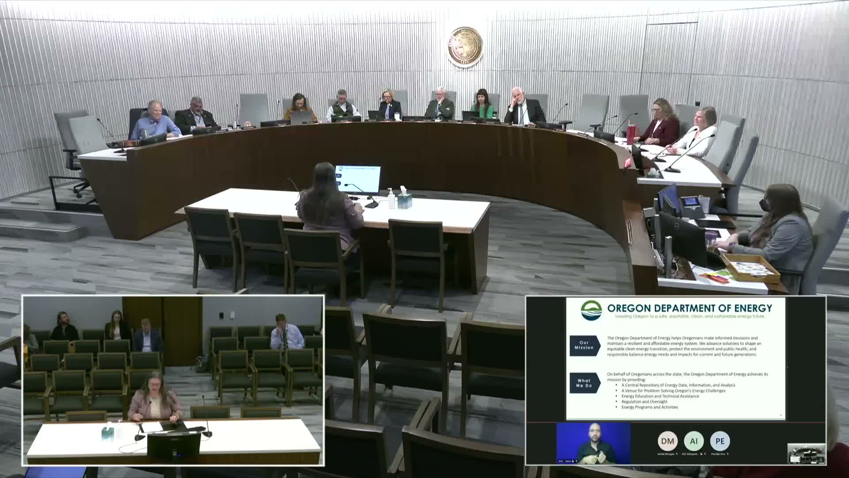Click the slide's green tagline text
This screenshot has width=849, height=478.
click(x=689, y=316)
